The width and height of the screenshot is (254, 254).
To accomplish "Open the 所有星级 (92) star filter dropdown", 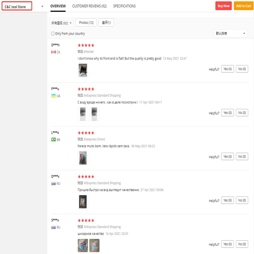I will [x=62, y=23].
